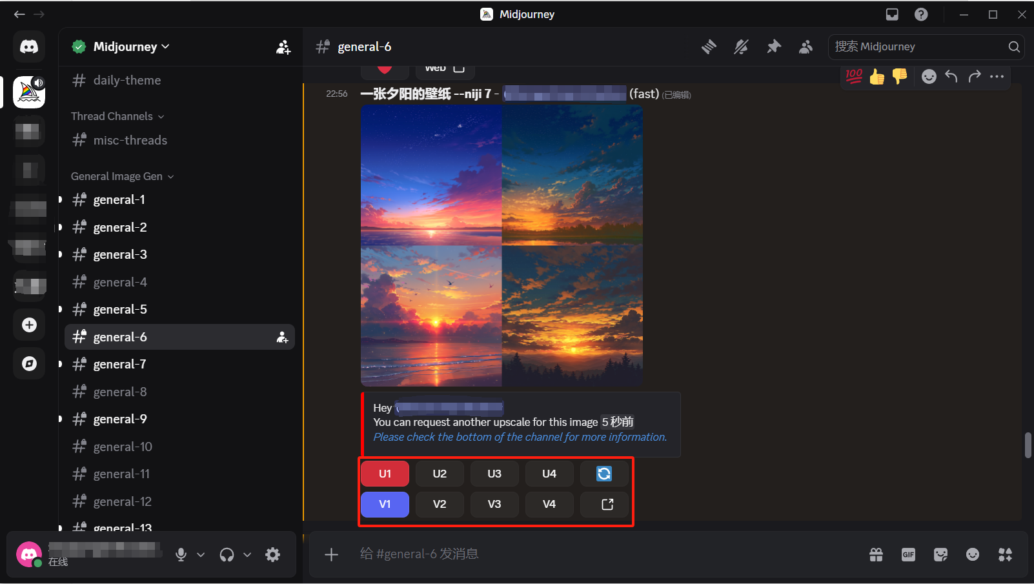Switch to the general-7 channel
Screen dimensions: 1034x584
pyautogui.click(x=120, y=364)
